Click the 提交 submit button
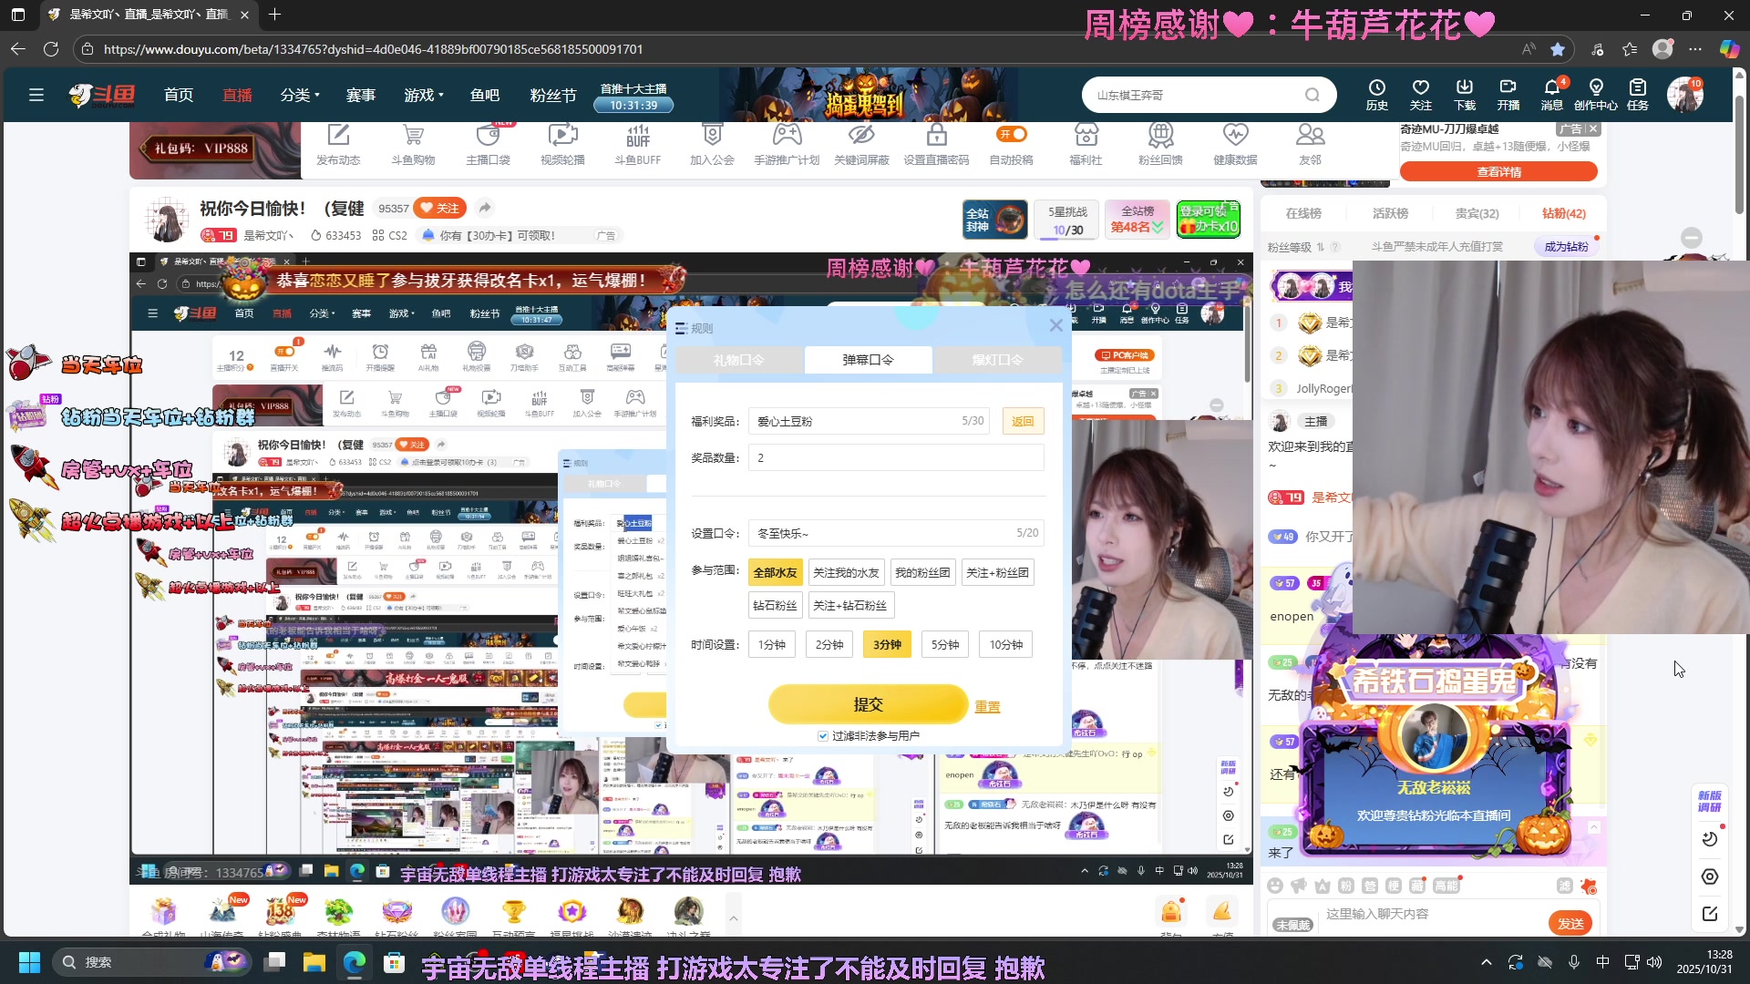Image resolution: width=1750 pixels, height=984 pixels. (x=868, y=703)
